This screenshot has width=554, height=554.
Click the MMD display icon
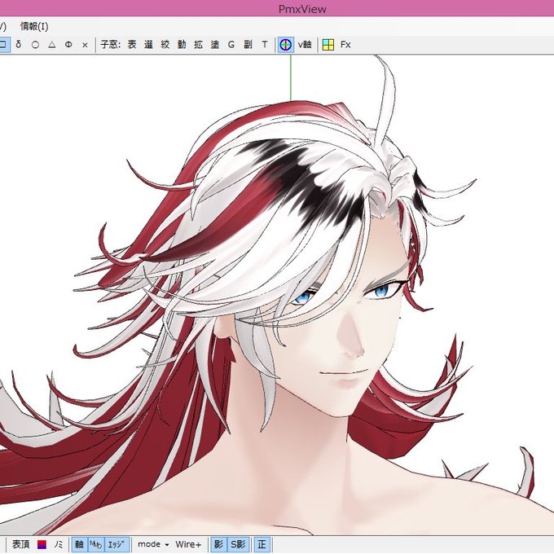96,544
